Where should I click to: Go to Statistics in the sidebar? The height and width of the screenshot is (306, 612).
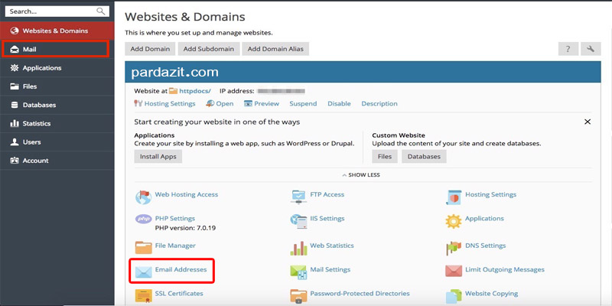[x=37, y=123]
